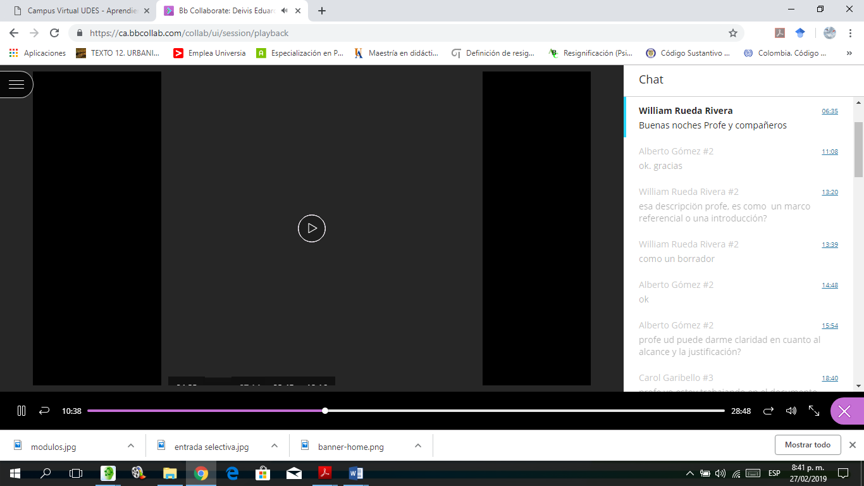Image resolution: width=864 pixels, height=486 pixels.
Task: Open the 15:54 chat timestamp link
Action: 830,326
